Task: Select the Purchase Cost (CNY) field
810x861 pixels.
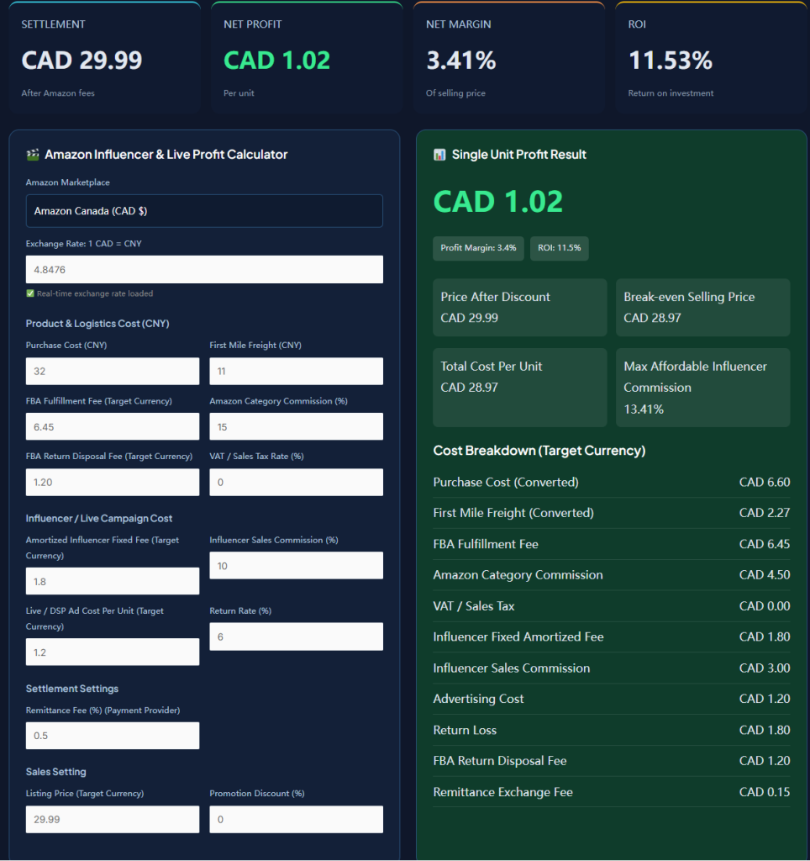Action: (113, 371)
